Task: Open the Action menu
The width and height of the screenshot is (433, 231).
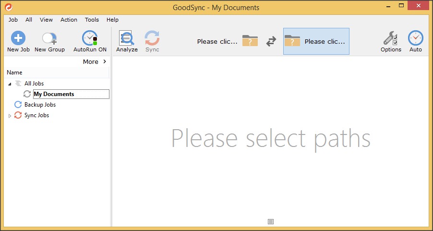Action: pyautogui.click(x=69, y=20)
